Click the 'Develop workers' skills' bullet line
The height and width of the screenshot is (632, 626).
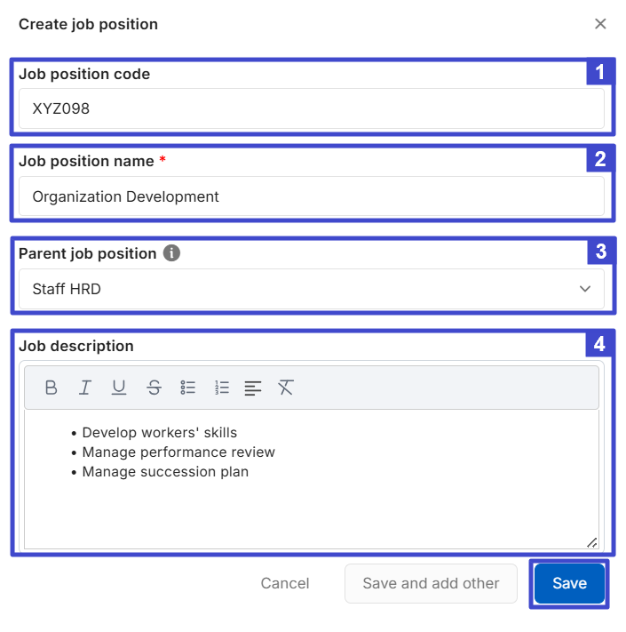point(160,433)
